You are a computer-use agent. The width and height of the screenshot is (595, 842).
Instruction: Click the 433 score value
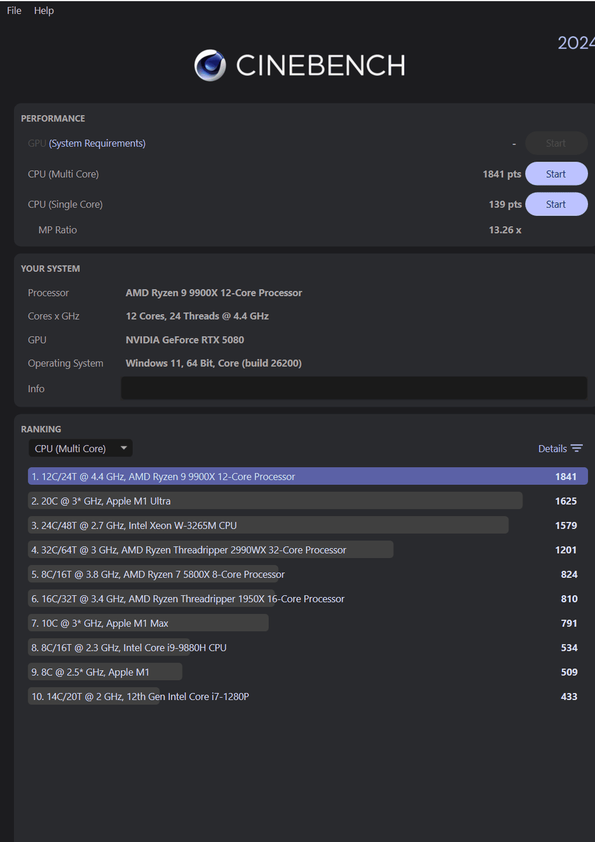[x=569, y=697]
